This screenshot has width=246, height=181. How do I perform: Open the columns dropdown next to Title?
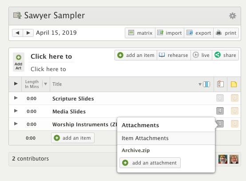coord(204,84)
